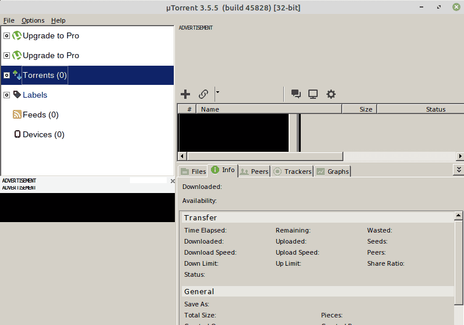464x325 pixels.
Task: Switch to the Graphs tab
Action: click(332, 172)
